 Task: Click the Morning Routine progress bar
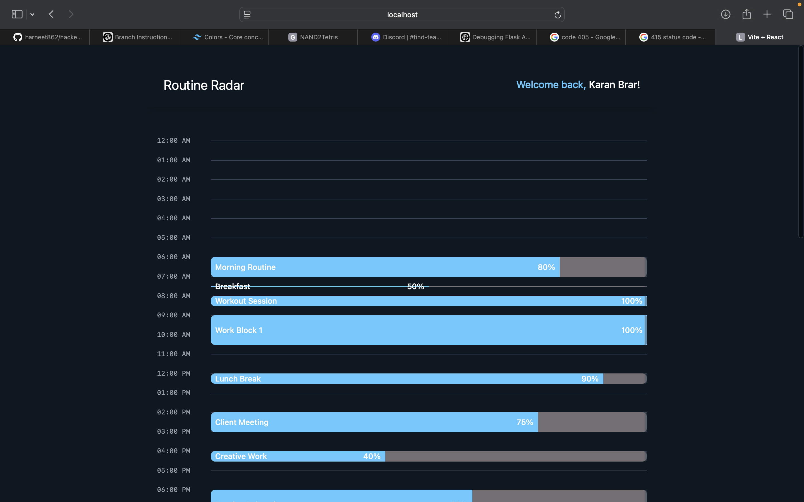click(385, 267)
